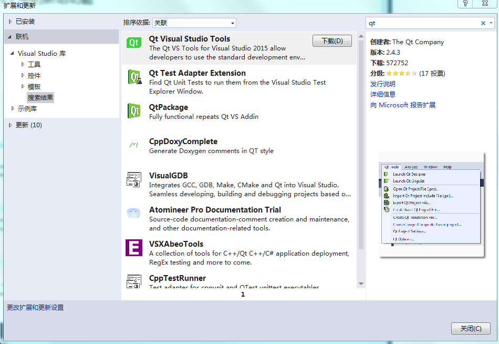Select the 联机 category header
Viewport: 499px width, 344px height.
[61, 37]
